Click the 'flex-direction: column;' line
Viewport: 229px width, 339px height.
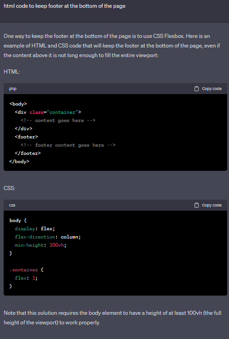tap(48, 237)
